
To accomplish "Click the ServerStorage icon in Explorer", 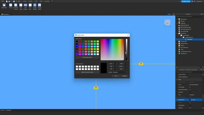I will (x=179, y=31).
